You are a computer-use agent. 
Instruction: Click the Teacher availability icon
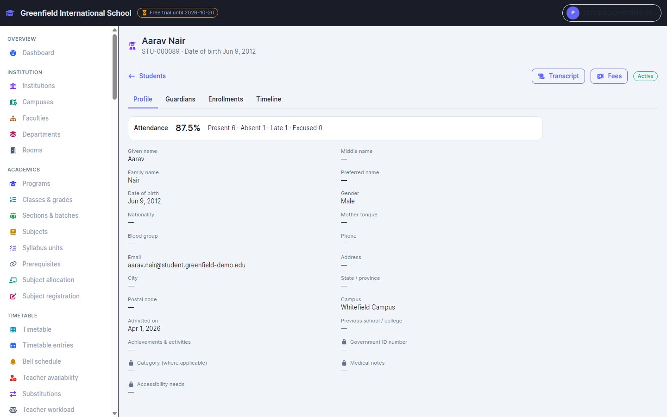(13, 378)
